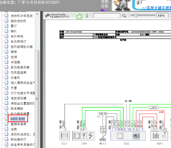The width and height of the screenshot is (171, 148).
Task: Click the E901 splice label
Action: tap(153, 107)
